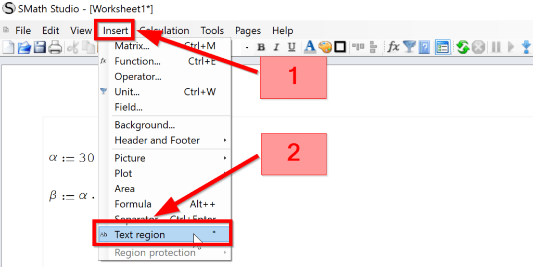Click the align horizontally icon

click(358, 47)
